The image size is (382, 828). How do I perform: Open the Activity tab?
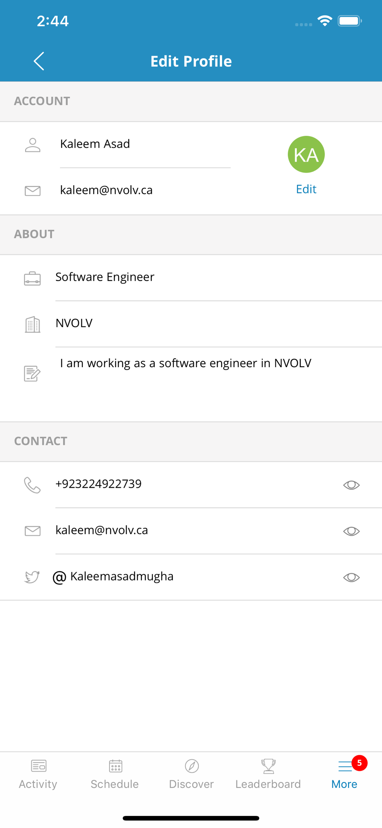[x=38, y=775]
